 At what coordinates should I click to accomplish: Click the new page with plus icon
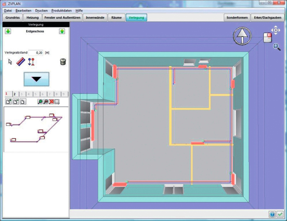[8, 102]
